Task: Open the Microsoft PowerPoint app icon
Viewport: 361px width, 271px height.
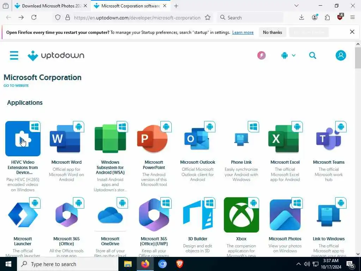Action: 154,139
